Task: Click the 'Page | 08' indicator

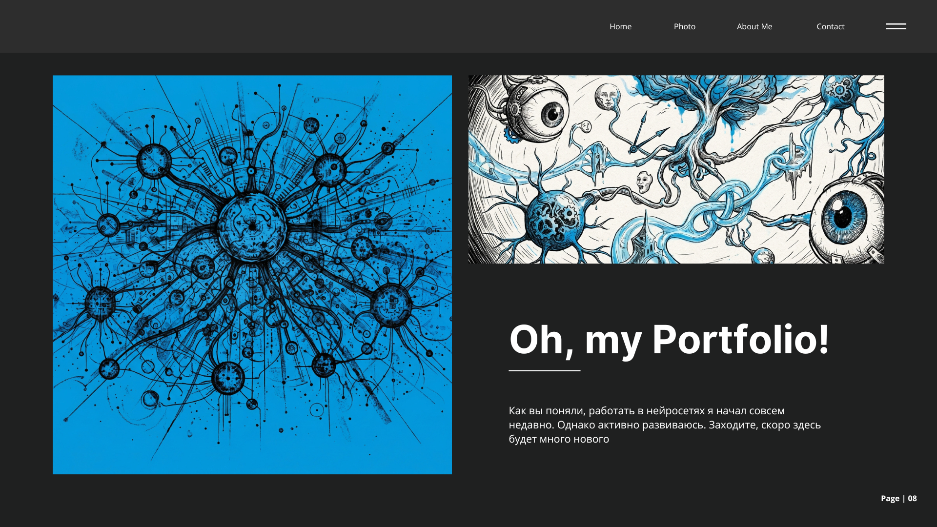Action: 898,498
